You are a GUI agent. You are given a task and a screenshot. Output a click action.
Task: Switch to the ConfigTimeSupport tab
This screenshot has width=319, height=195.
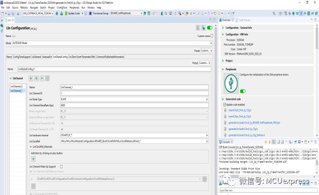tap(22, 57)
